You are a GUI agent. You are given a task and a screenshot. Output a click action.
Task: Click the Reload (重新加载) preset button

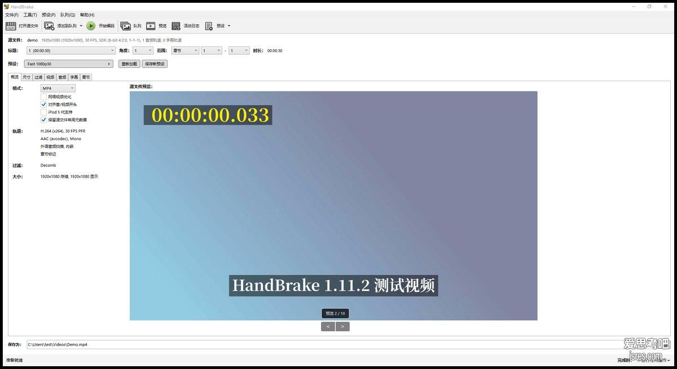coord(129,64)
